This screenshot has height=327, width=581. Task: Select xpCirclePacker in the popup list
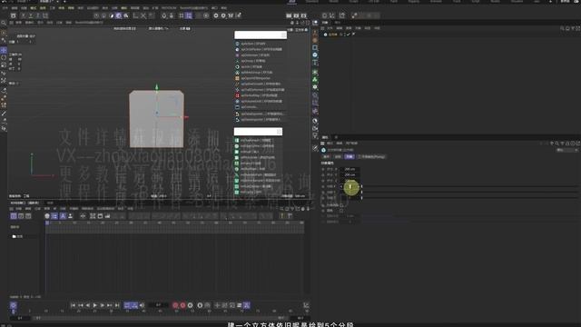pyautogui.click(x=258, y=49)
